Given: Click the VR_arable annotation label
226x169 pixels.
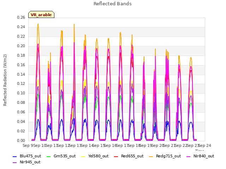Looking at the screenshot, I should [x=41, y=14].
